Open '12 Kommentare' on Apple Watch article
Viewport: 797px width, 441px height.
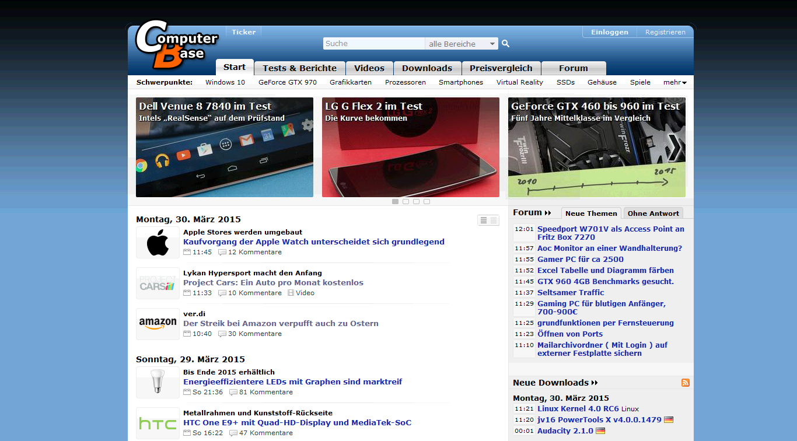click(x=255, y=252)
